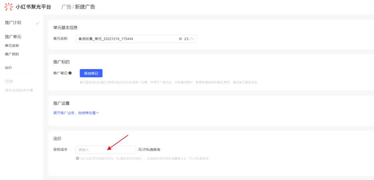This screenshot has height=180, width=374.
Task: Click the chevron arrow after 地域等设置
Action: 98,113
